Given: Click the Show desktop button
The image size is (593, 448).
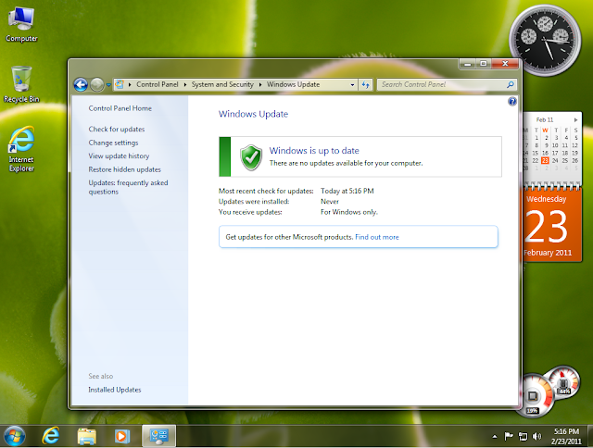Looking at the screenshot, I should [x=590, y=436].
